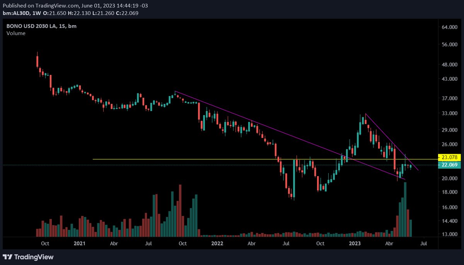This screenshot has width=464, height=265.
Task: Click the yellow 23.078 price label
Action: pos(449,158)
